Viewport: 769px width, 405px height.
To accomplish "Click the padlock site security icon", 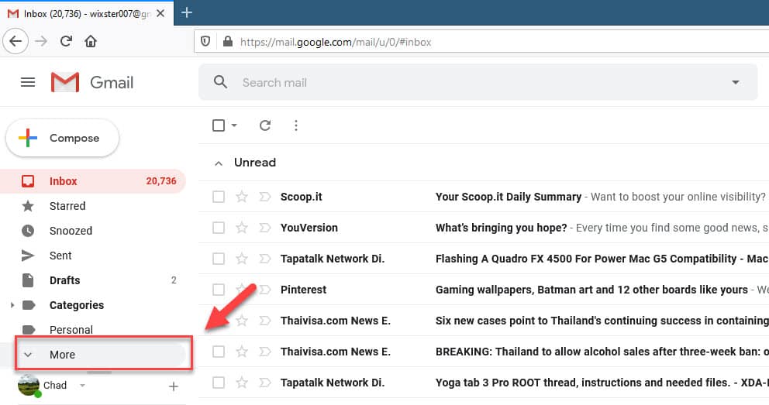I will [228, 42].
